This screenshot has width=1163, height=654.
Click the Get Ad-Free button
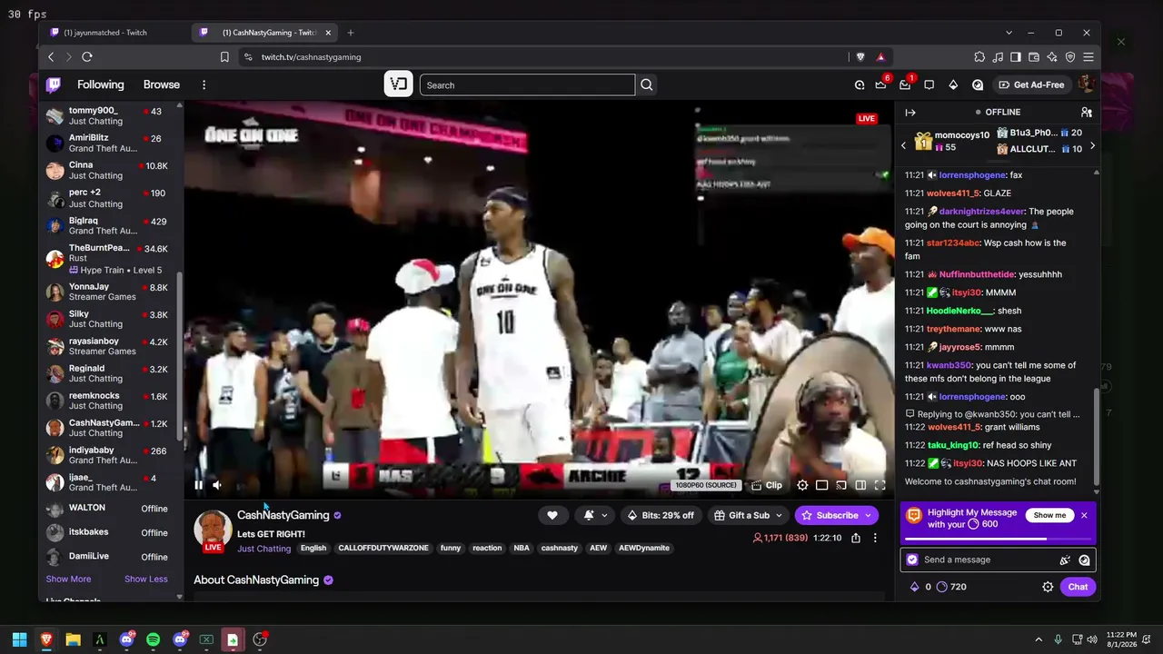(1031, 84)
